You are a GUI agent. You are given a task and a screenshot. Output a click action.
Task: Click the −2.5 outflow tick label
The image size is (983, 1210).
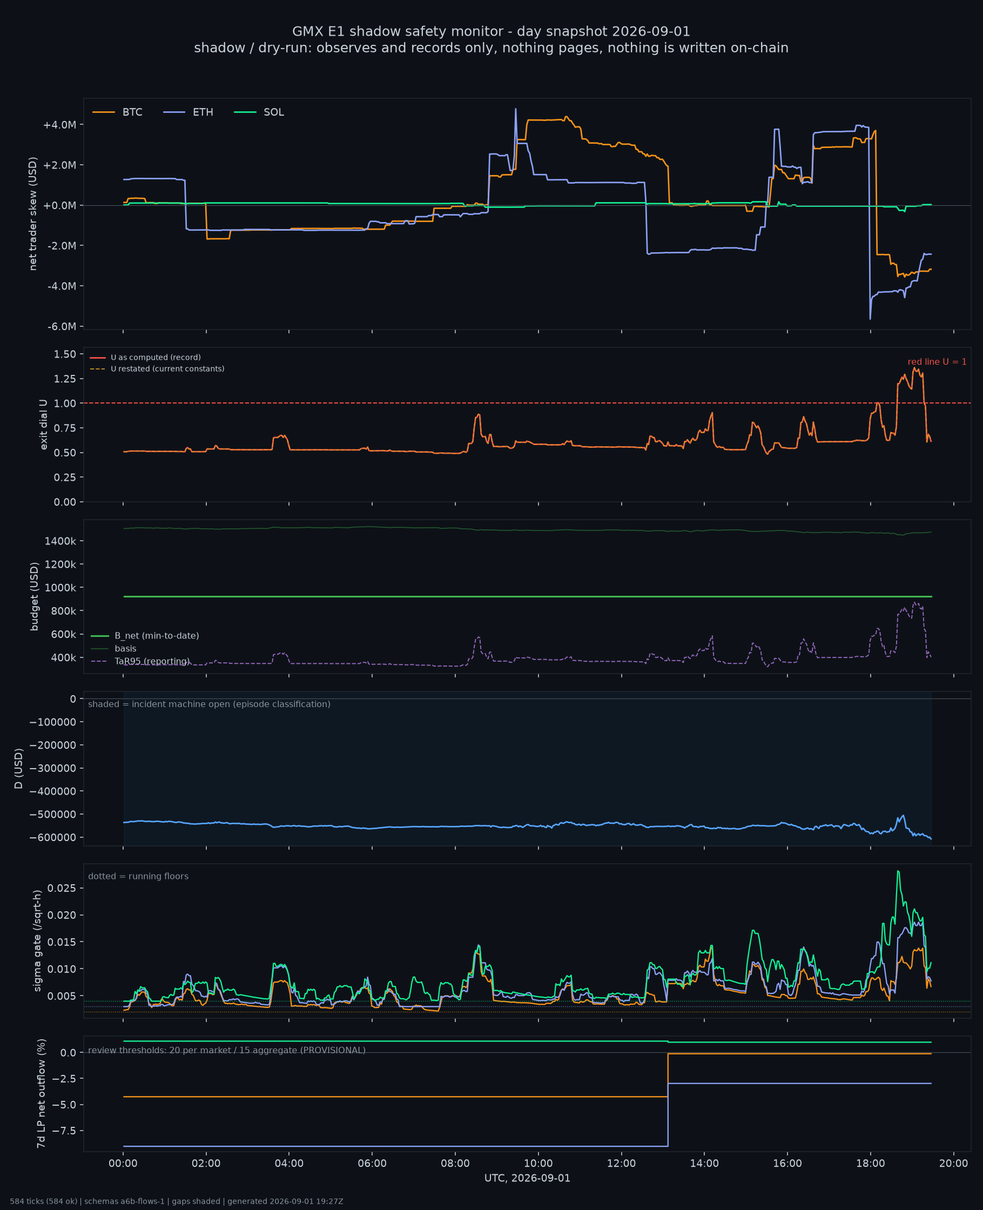click(x=63, y=1079)
